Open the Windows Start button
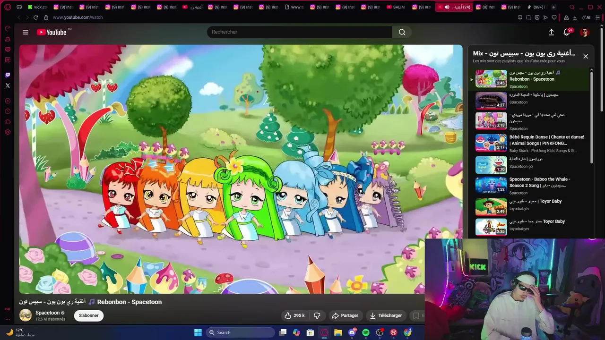605x340 pixels. coord(198,332)
